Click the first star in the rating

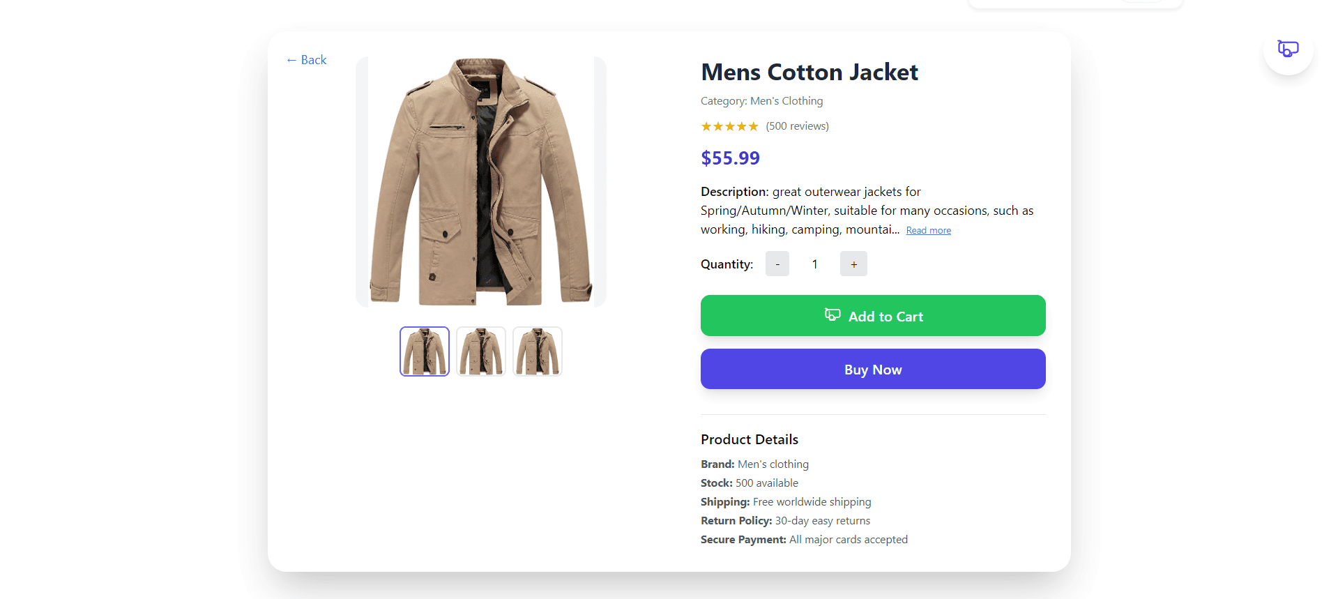click(706, 126)
